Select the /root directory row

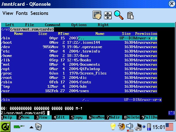click(40, 78)
